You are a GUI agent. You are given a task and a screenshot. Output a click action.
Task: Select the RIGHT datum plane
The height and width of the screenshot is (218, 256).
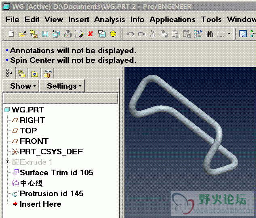coord(32,120)
